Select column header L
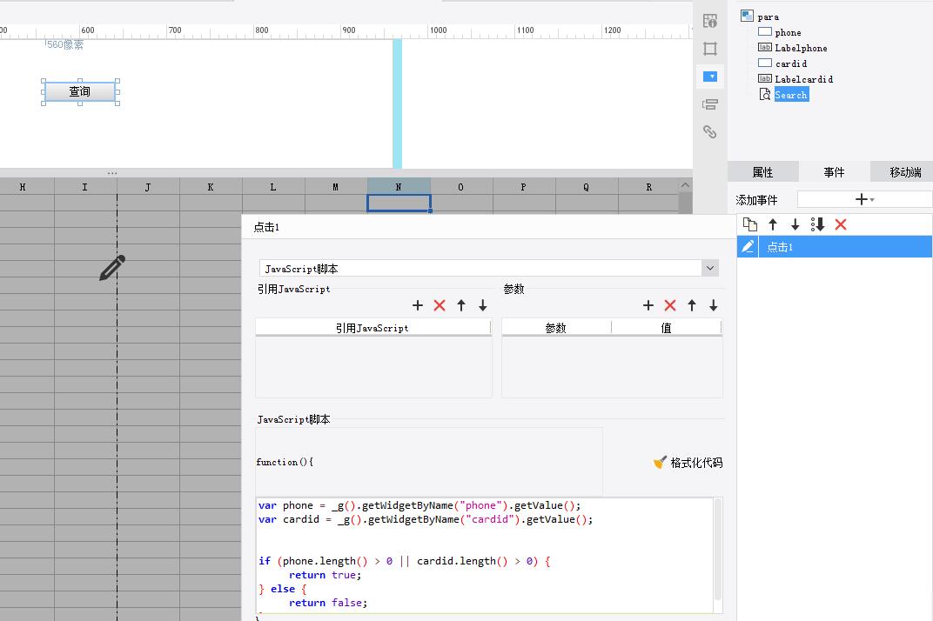The width and height of the screenshot is (933, 621). (273, 187)
